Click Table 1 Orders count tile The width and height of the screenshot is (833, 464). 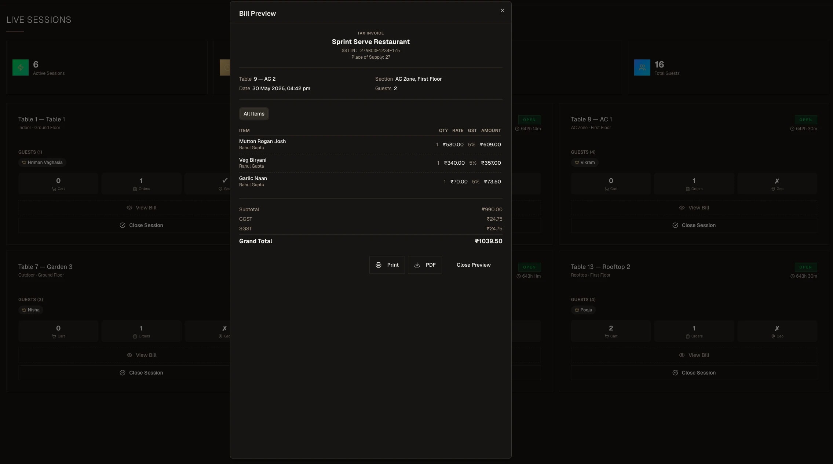(x=141, y=183)
